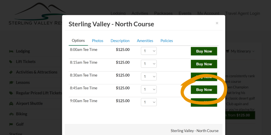This screenshot has width=271, height=135.
Task: Switch to the Photos tab
Action: pyautogui.click(x=97, y=41)
